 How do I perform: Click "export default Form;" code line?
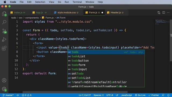click(x=40, y=73)
